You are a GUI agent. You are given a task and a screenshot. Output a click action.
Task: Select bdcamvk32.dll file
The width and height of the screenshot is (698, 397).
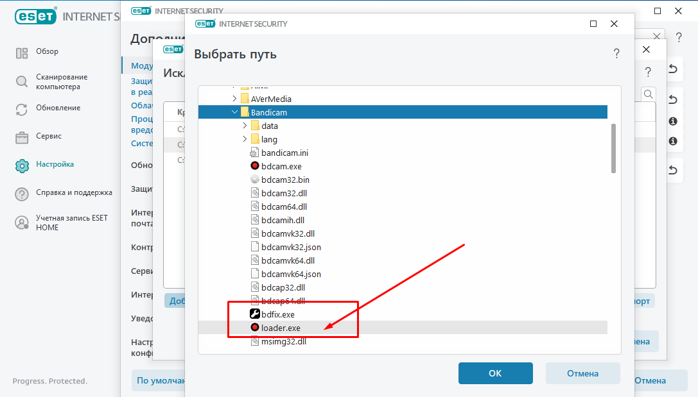pyautogui.click(x=288, y=233)
